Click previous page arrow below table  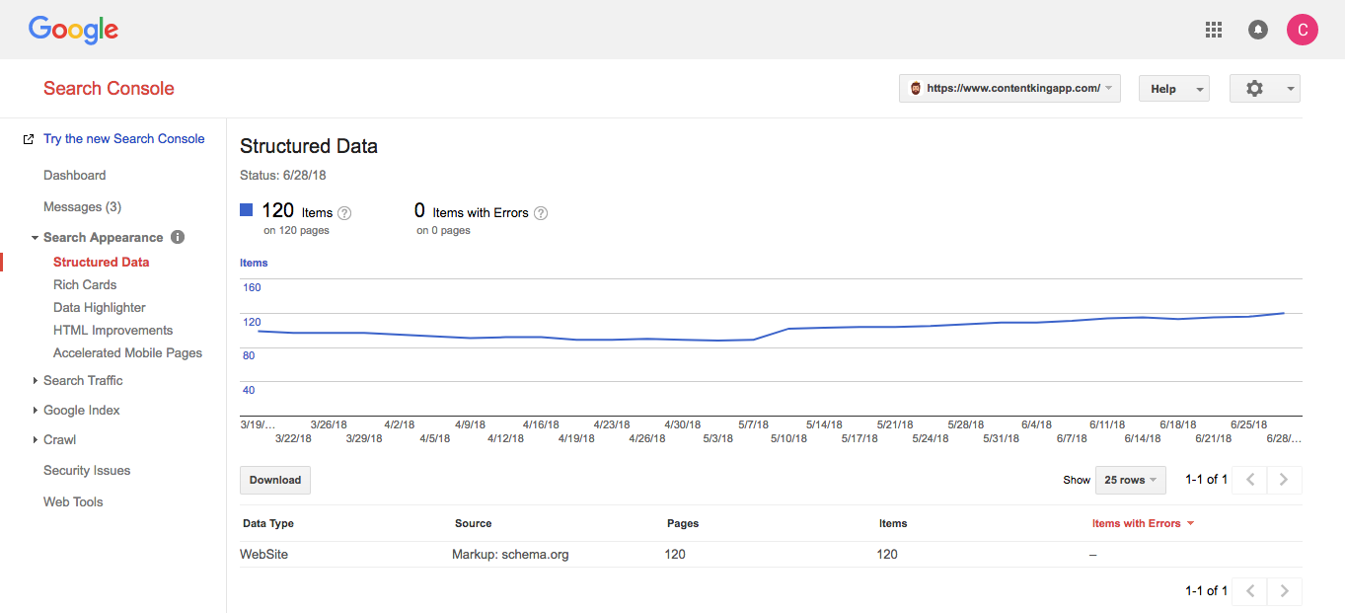point(1250,591)
